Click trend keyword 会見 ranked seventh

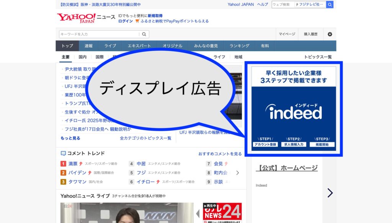[x=218, y=164]
